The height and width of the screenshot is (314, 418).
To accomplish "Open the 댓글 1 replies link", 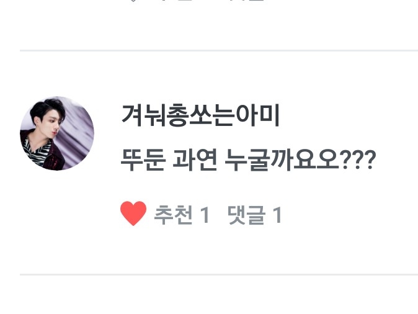I will pyautogui.click(x=255, y=215).
